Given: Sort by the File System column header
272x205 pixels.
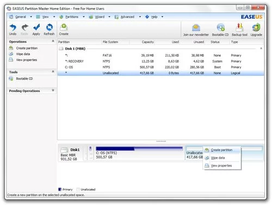Looking at the screenshot, I should pos(115,42).
